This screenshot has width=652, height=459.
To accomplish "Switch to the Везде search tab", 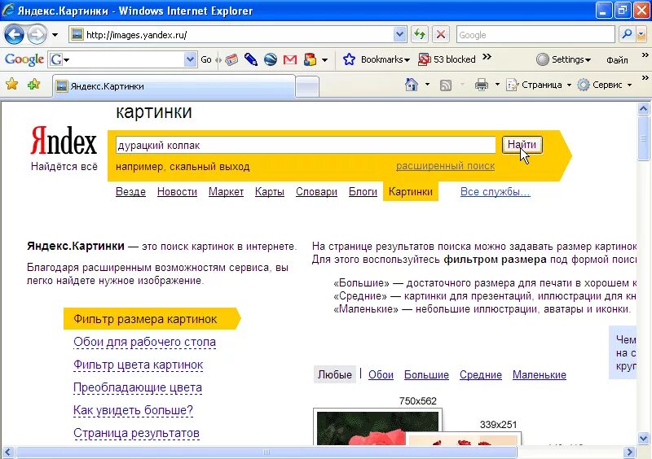I will 130,191.
